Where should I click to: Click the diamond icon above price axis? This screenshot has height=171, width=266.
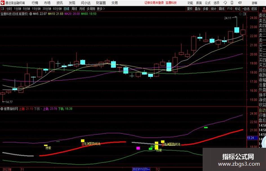click(x=240, y=14)
